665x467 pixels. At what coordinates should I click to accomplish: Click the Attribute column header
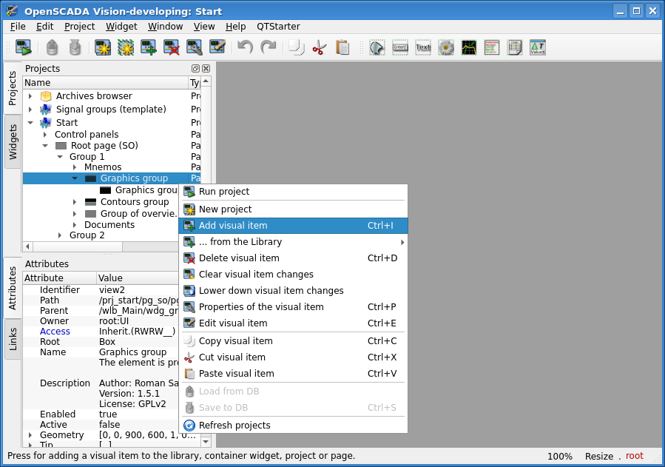coord(59,278)
